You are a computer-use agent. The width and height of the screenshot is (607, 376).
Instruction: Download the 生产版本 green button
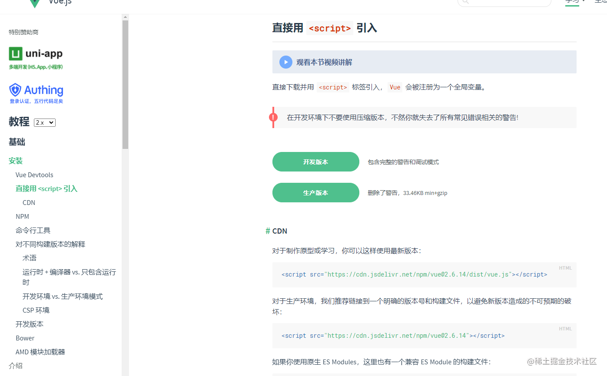tap(316, 193)
